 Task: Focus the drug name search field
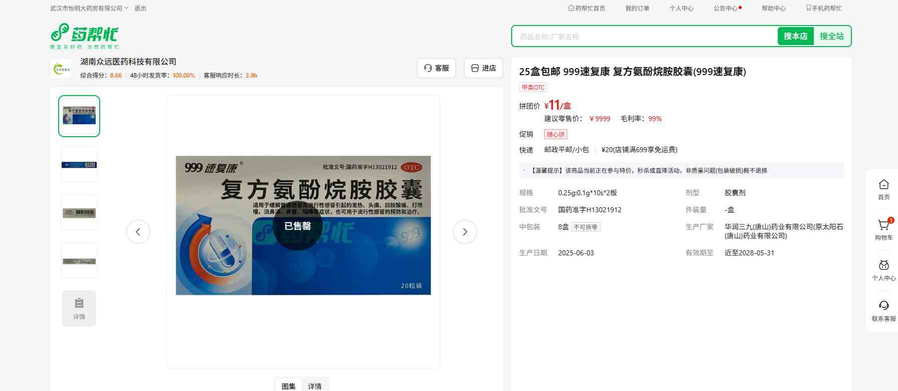click(x=644, y=37)
